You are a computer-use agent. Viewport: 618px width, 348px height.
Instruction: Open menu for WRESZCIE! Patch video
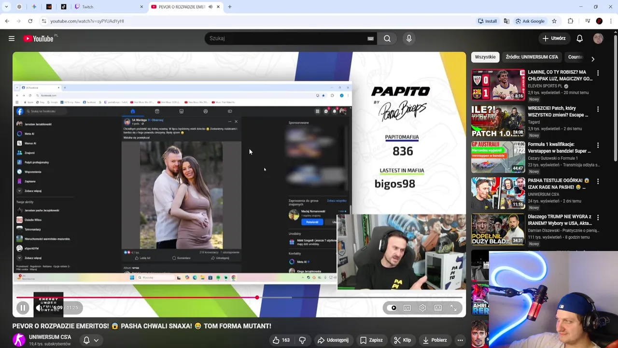coord(598,109)
